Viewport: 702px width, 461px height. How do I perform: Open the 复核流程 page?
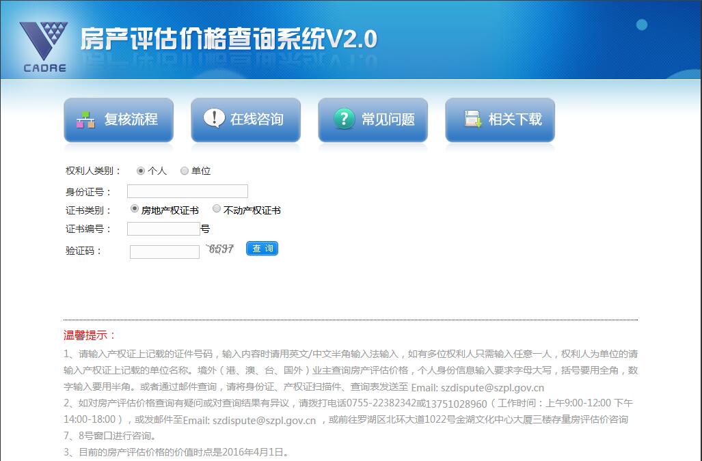click(x=118, y=119)
